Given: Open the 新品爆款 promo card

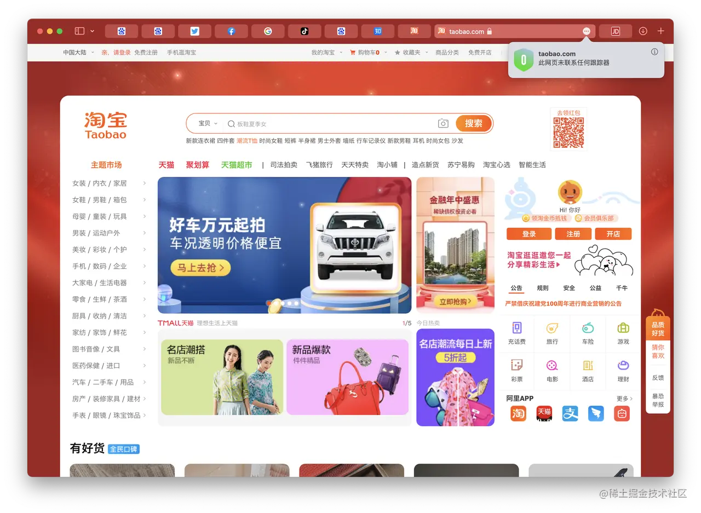Looking at the screenshot, I should 347,377.
